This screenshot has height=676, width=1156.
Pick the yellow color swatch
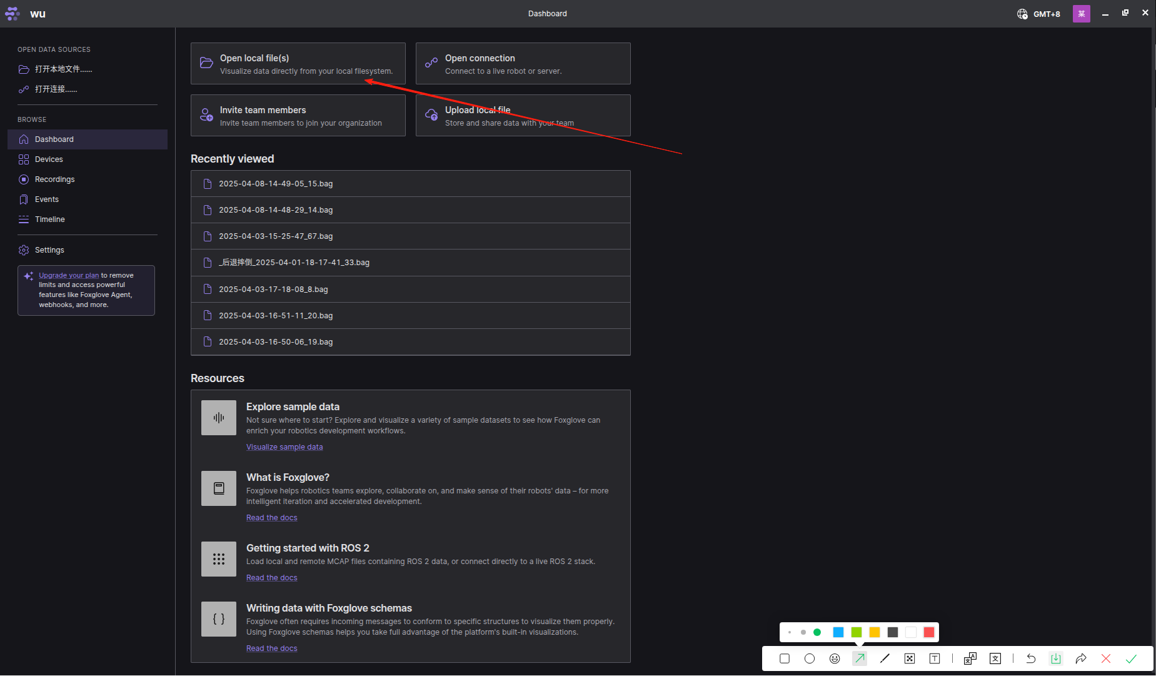[x=875, y=632]
